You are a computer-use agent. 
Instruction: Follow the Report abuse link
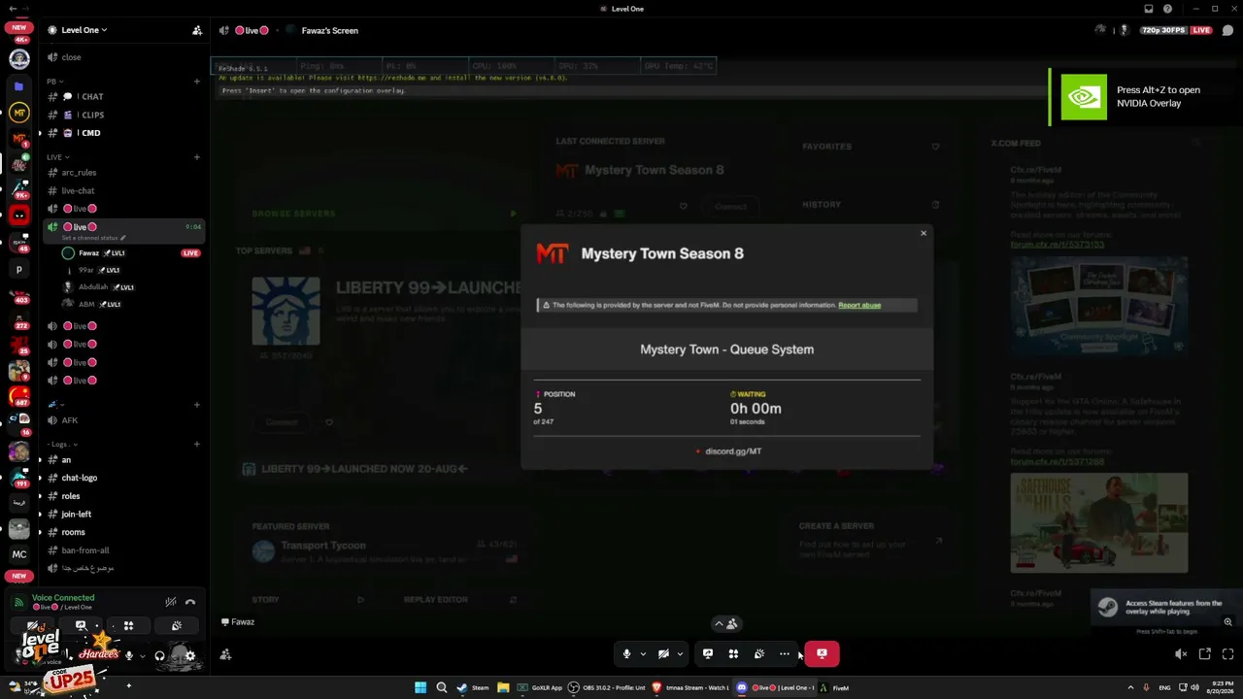pyautogui.click(x=859, y=305)
